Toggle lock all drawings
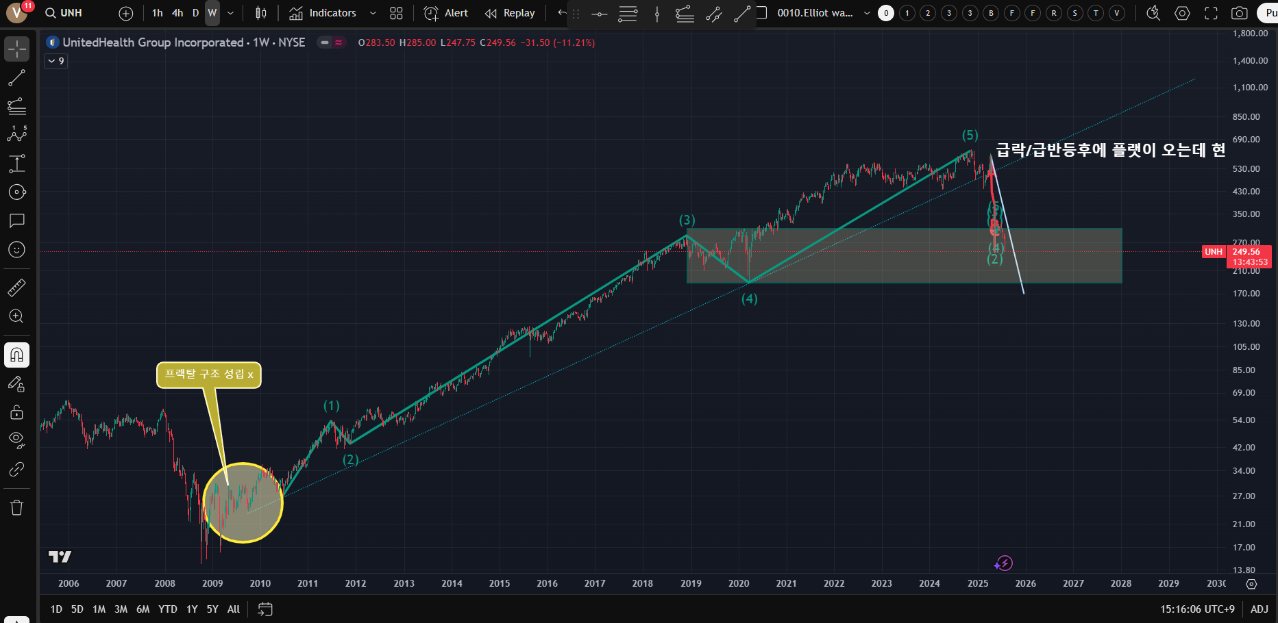The width and height of the screenshot is (1278, 623). click(16, 412)
